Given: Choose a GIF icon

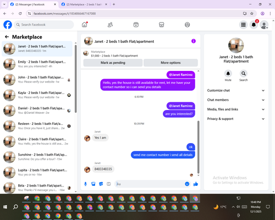Looking at the screenshot, I should [109, 184].
